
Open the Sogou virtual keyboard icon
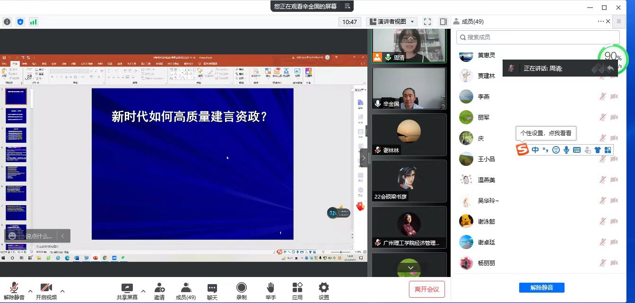pos(576,149)
